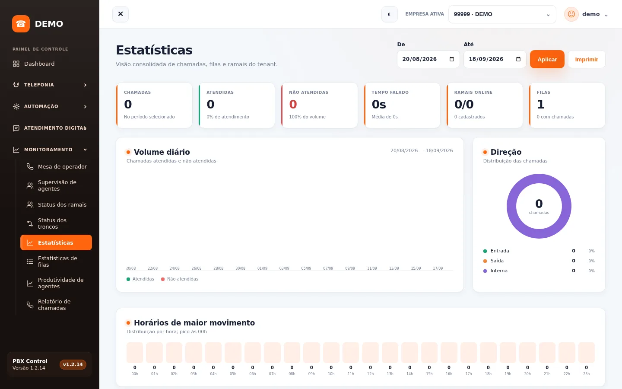This screenshot has height=389, width=622.
Task: Click the Automação gear icon
Action: pos(16,106)
